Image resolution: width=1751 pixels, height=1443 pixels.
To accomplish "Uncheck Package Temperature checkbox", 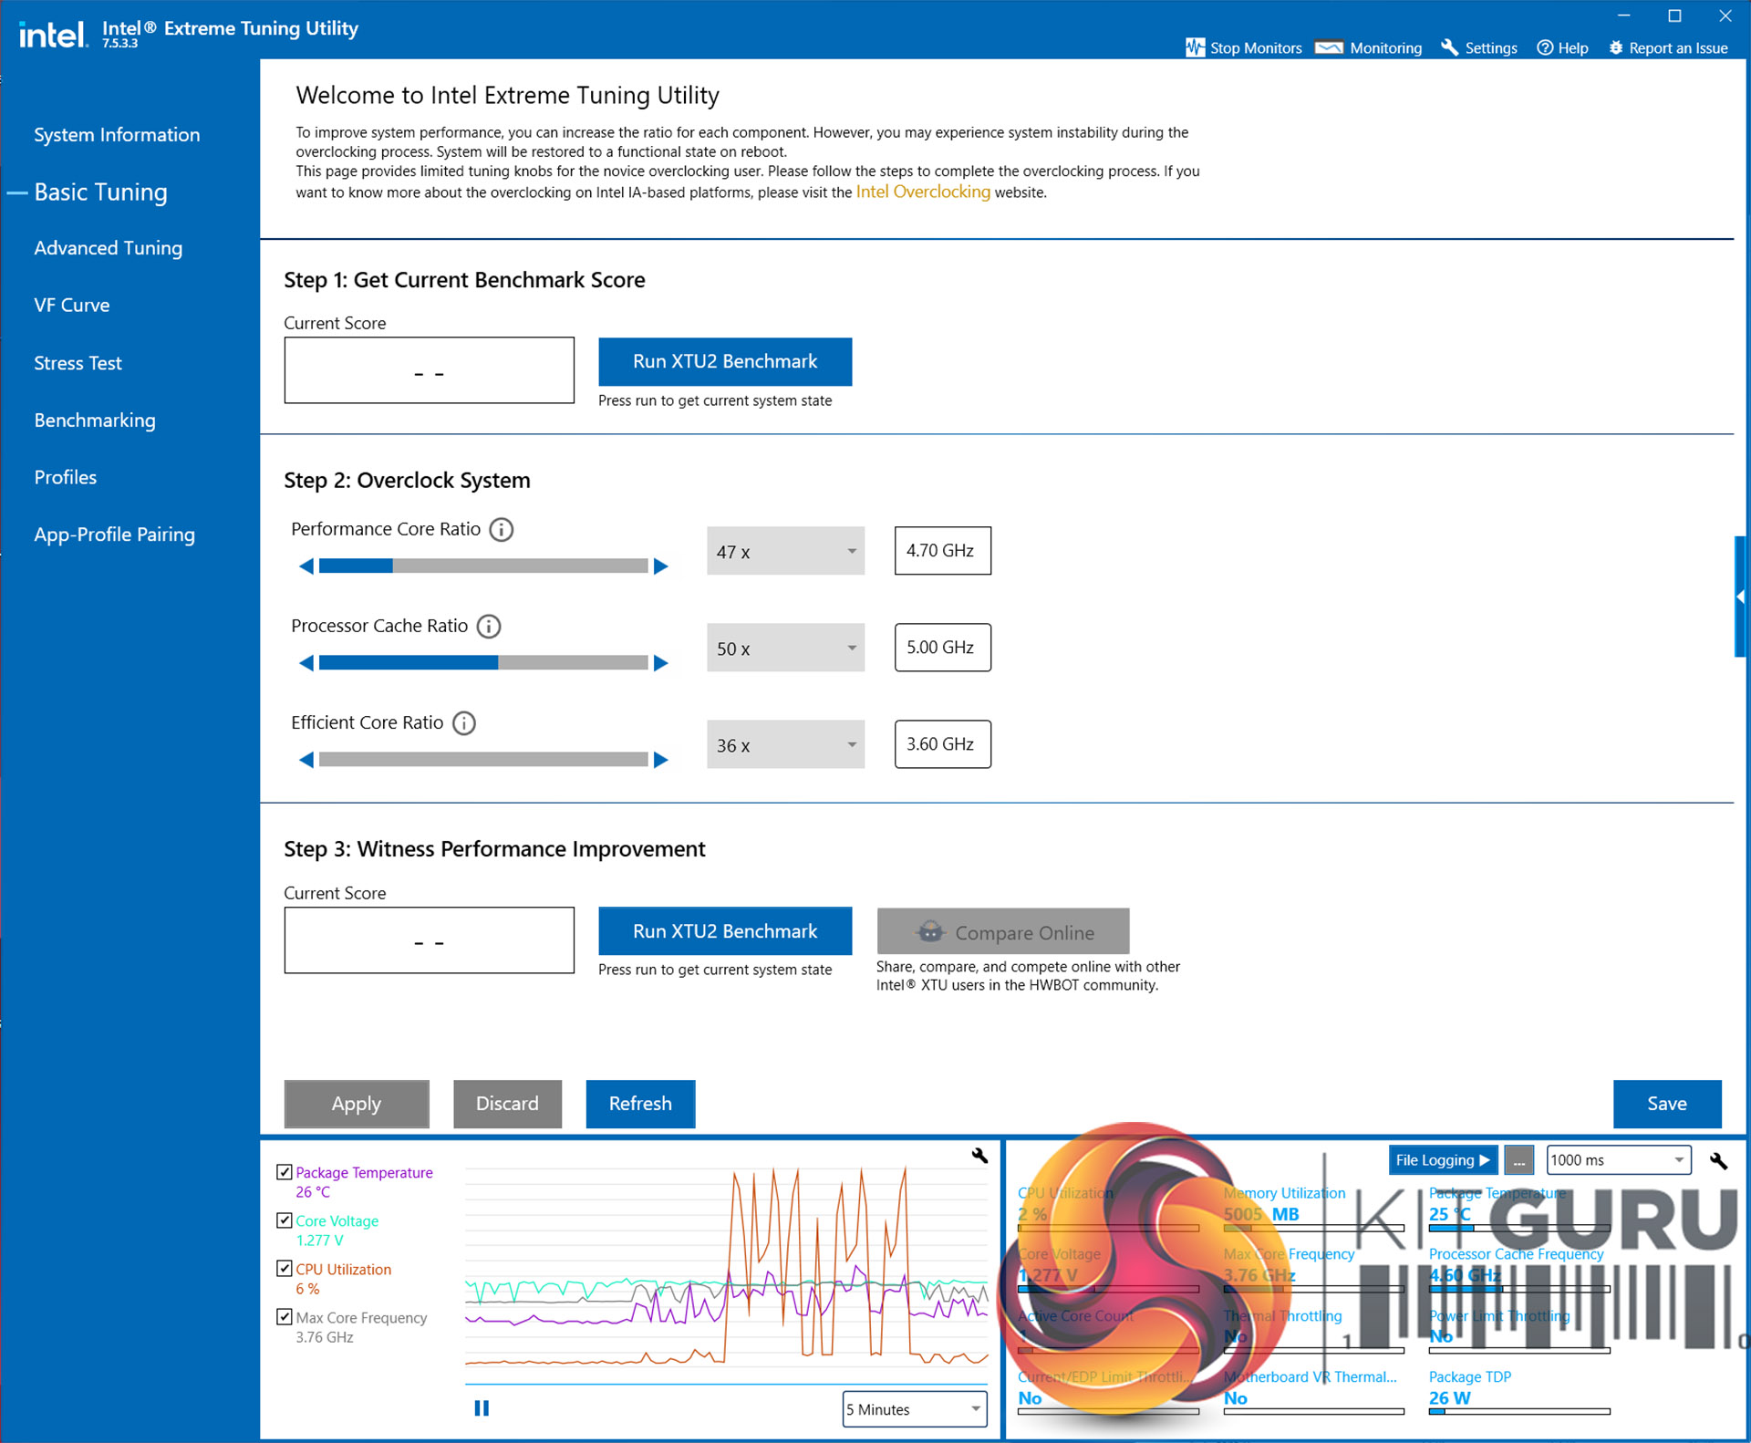I will pos(285,1172).
